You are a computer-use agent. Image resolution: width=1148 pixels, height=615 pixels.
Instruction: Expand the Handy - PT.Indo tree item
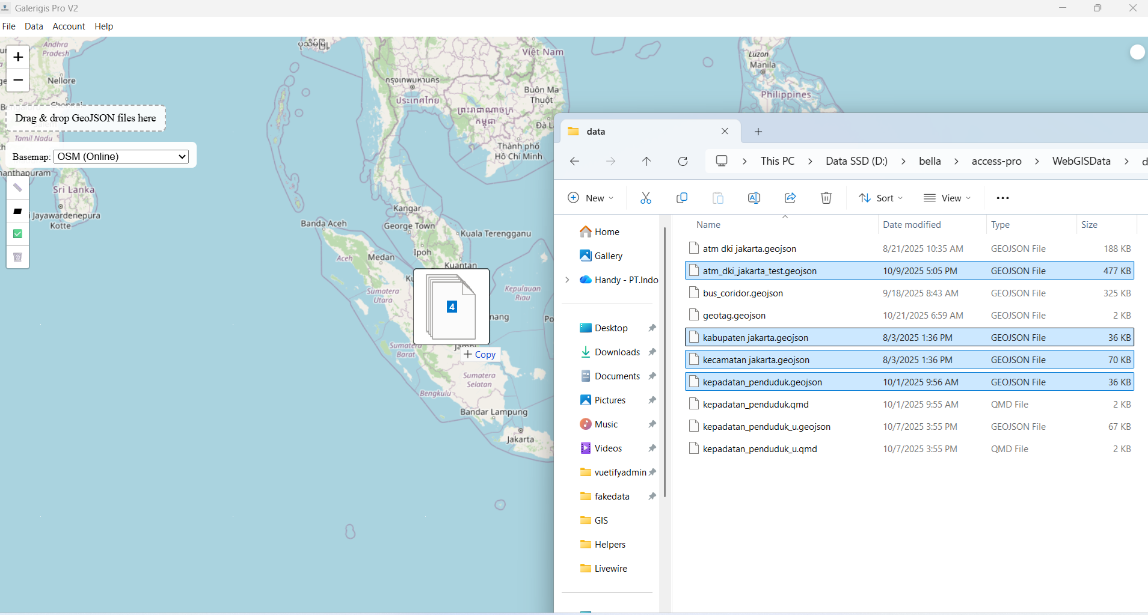tap(567, 280)
